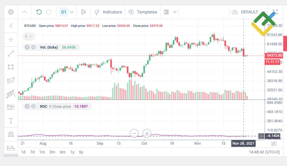The width and height of the screenshot is (287, 166).
Task: Collapse the top toolbar using the chevron
Action: 24,12
